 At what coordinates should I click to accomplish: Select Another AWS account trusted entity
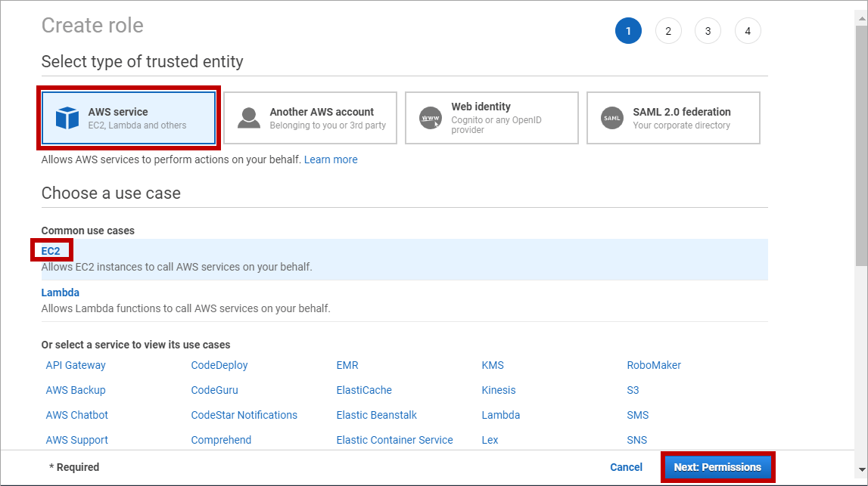[x=310, y=118]
